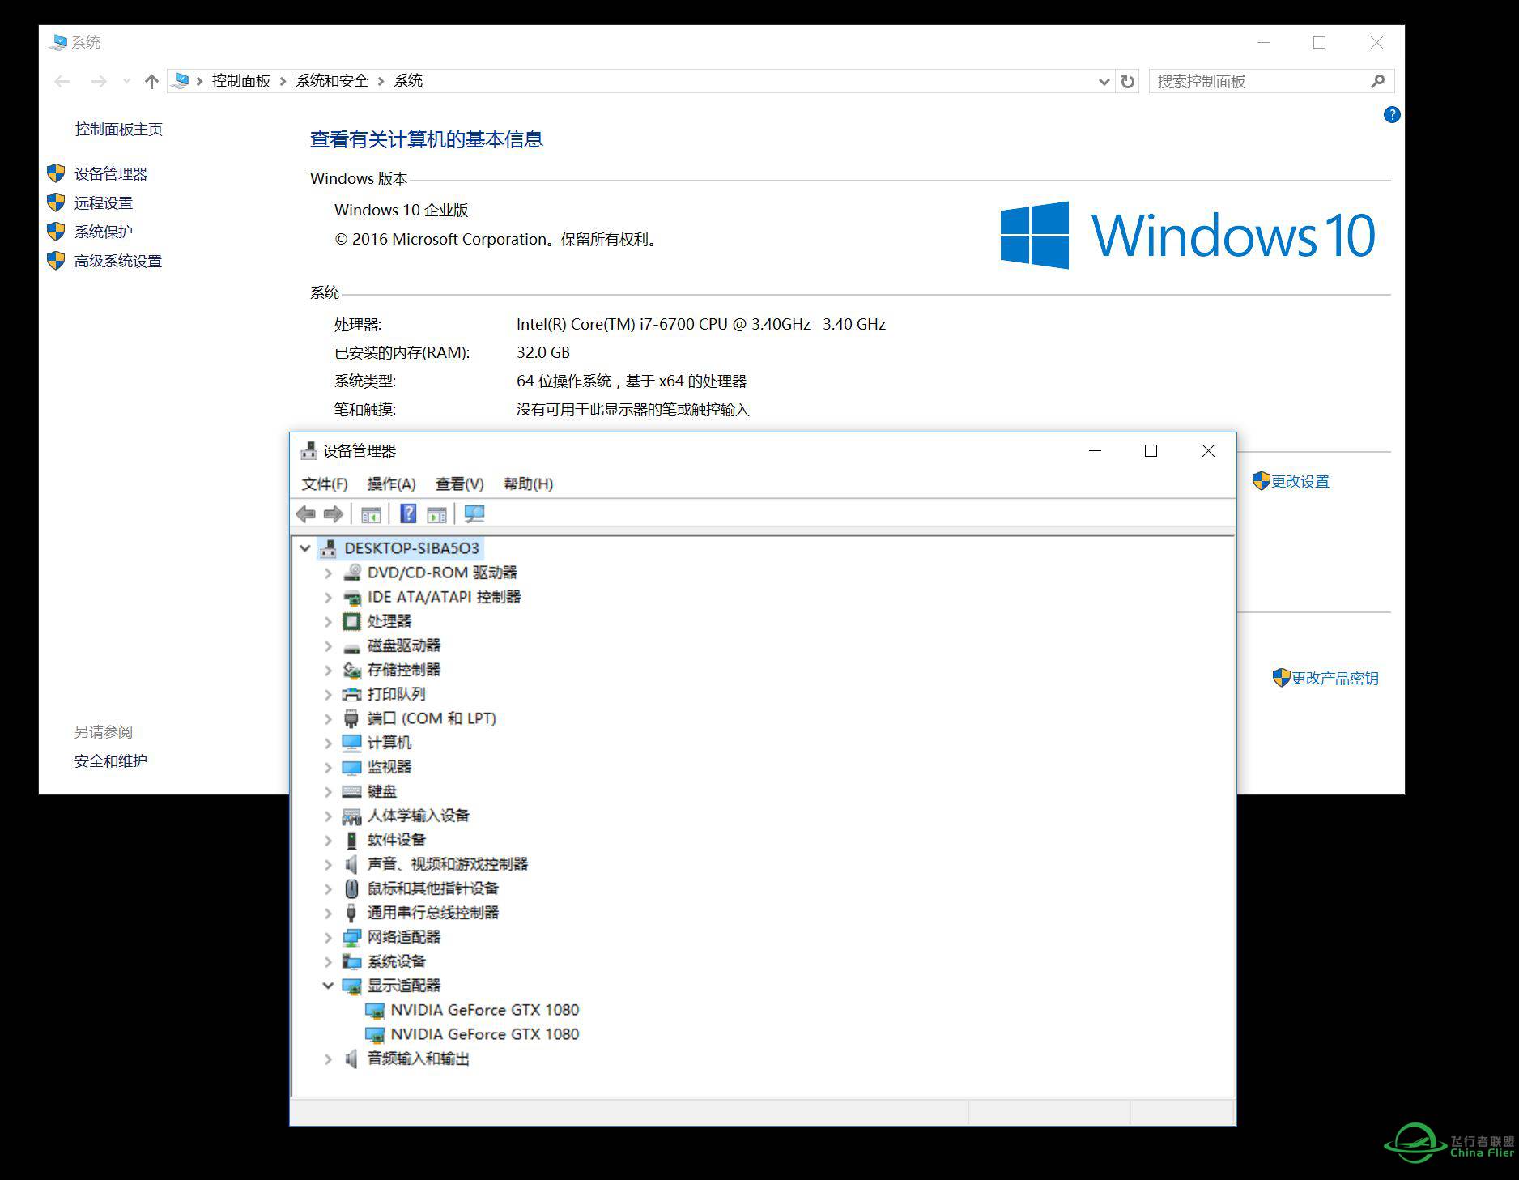Select the 键盘 keyboard icon

click(351, 791)
